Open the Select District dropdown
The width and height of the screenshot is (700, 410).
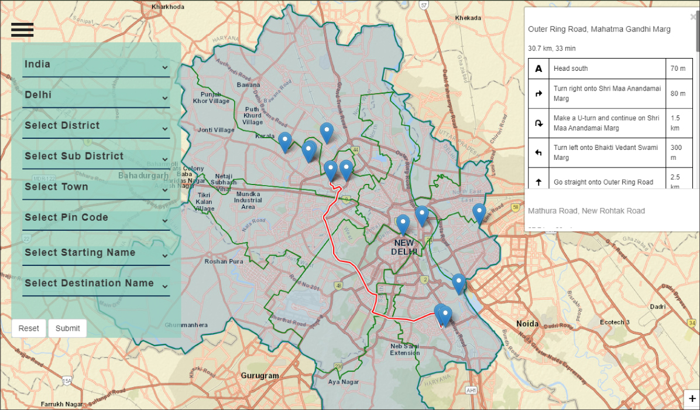(96, 126)
